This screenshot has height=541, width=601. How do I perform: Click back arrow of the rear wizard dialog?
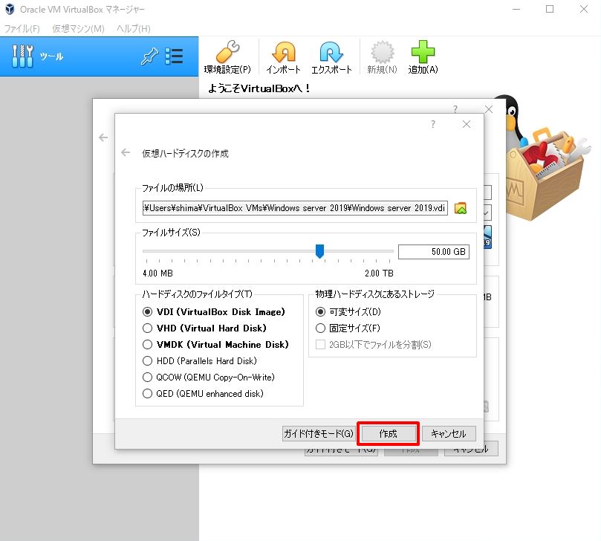pyautogui.click(x=103, y=137)
